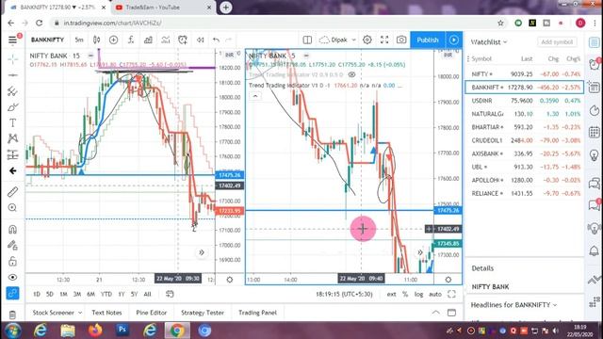The height and width of the screenshot is (339, 603).
Task: Click the blue Publish button
Action: click(427, 40)
